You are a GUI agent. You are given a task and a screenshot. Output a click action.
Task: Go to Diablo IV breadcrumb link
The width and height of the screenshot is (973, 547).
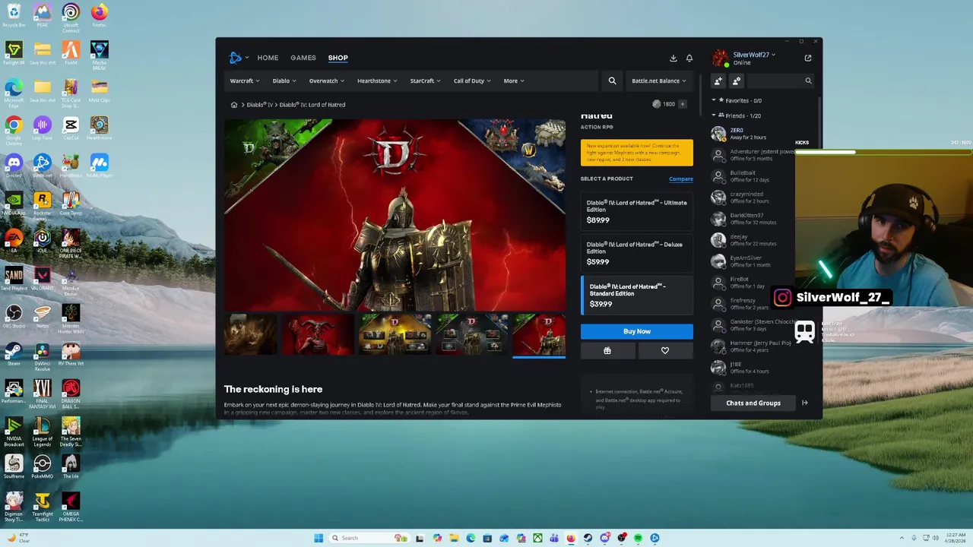259,105
